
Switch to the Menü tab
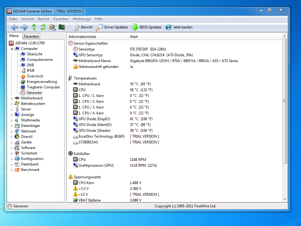click(x=14, y=36)
